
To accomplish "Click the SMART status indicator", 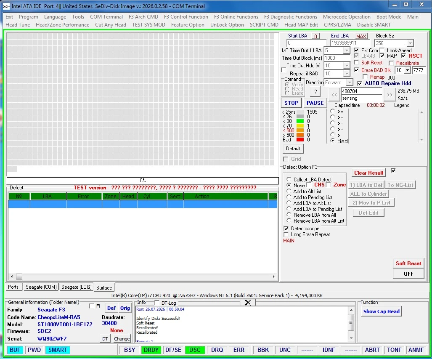I will point(58,350).
